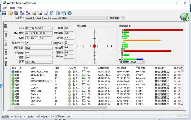Click the lock icon in the CMCC-DV9V row

point(70,101)
